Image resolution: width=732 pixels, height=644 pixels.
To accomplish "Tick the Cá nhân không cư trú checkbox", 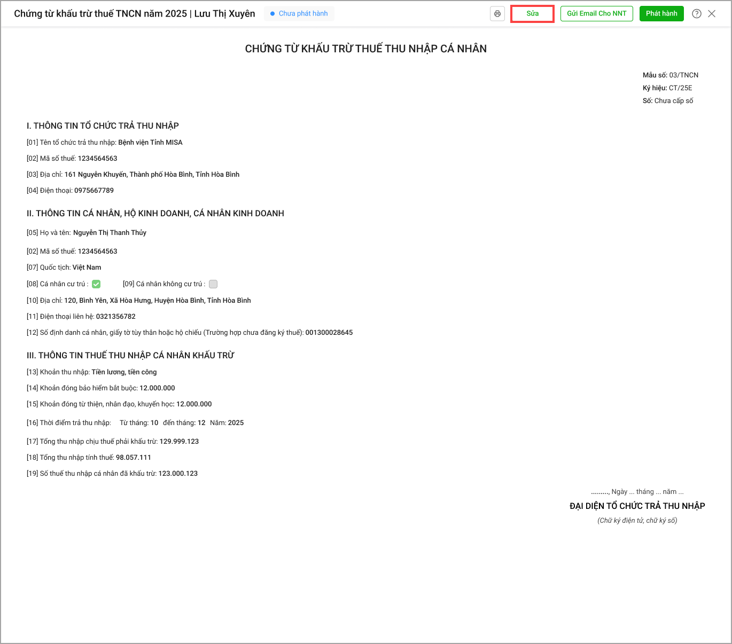I will coord(213,284).
